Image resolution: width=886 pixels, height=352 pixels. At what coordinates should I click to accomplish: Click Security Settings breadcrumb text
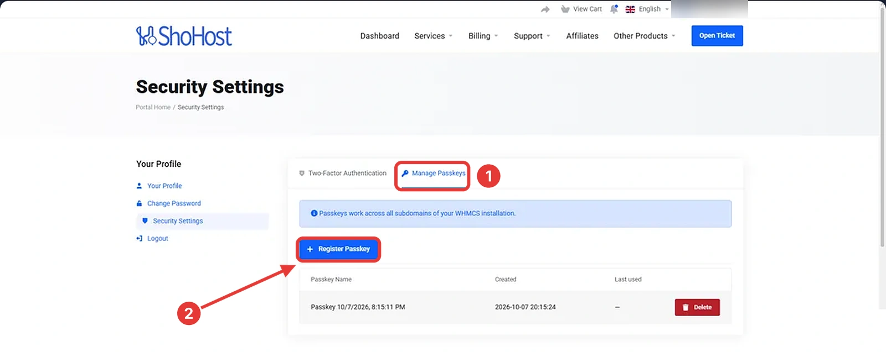click(x=200, y=107)
